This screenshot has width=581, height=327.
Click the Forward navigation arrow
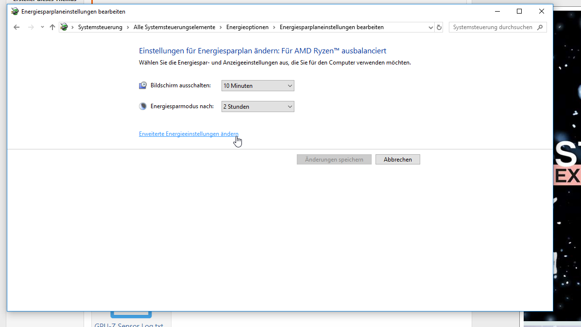point(31,27)
